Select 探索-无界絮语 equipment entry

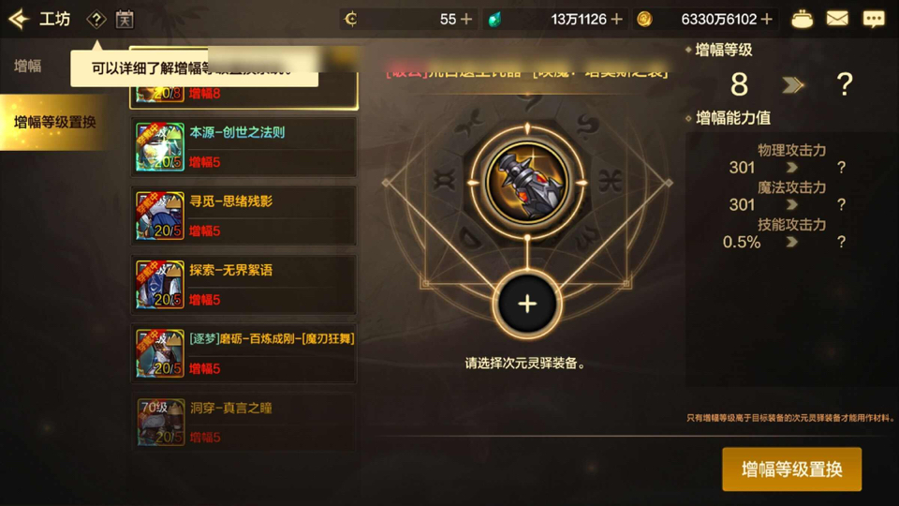244,285
